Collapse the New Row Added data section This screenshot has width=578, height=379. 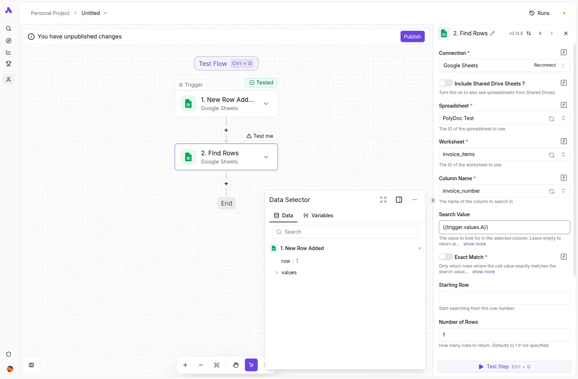[419, 248]
